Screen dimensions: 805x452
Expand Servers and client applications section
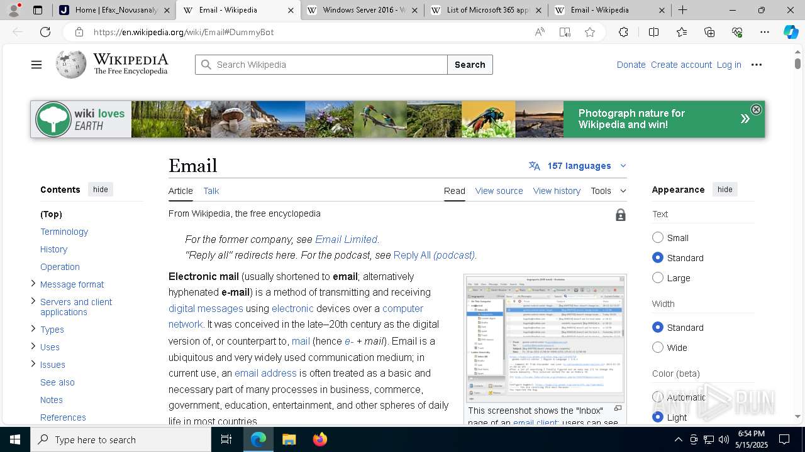33,301
